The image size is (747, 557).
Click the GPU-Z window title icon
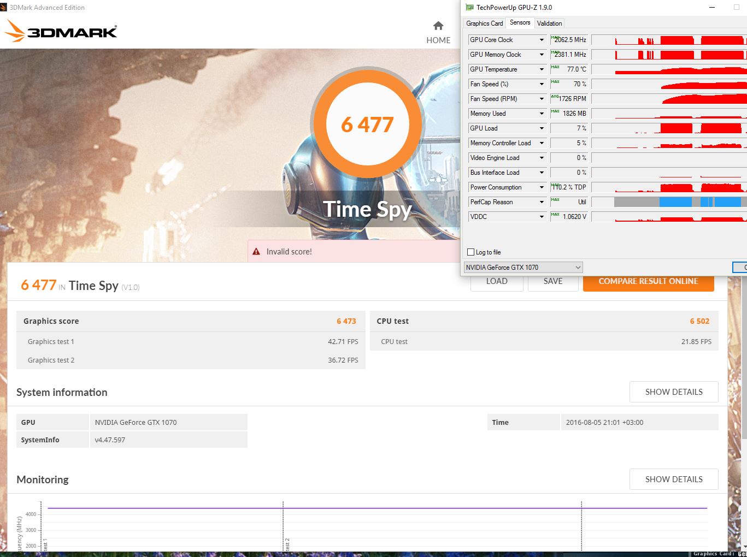pos(469,8)
